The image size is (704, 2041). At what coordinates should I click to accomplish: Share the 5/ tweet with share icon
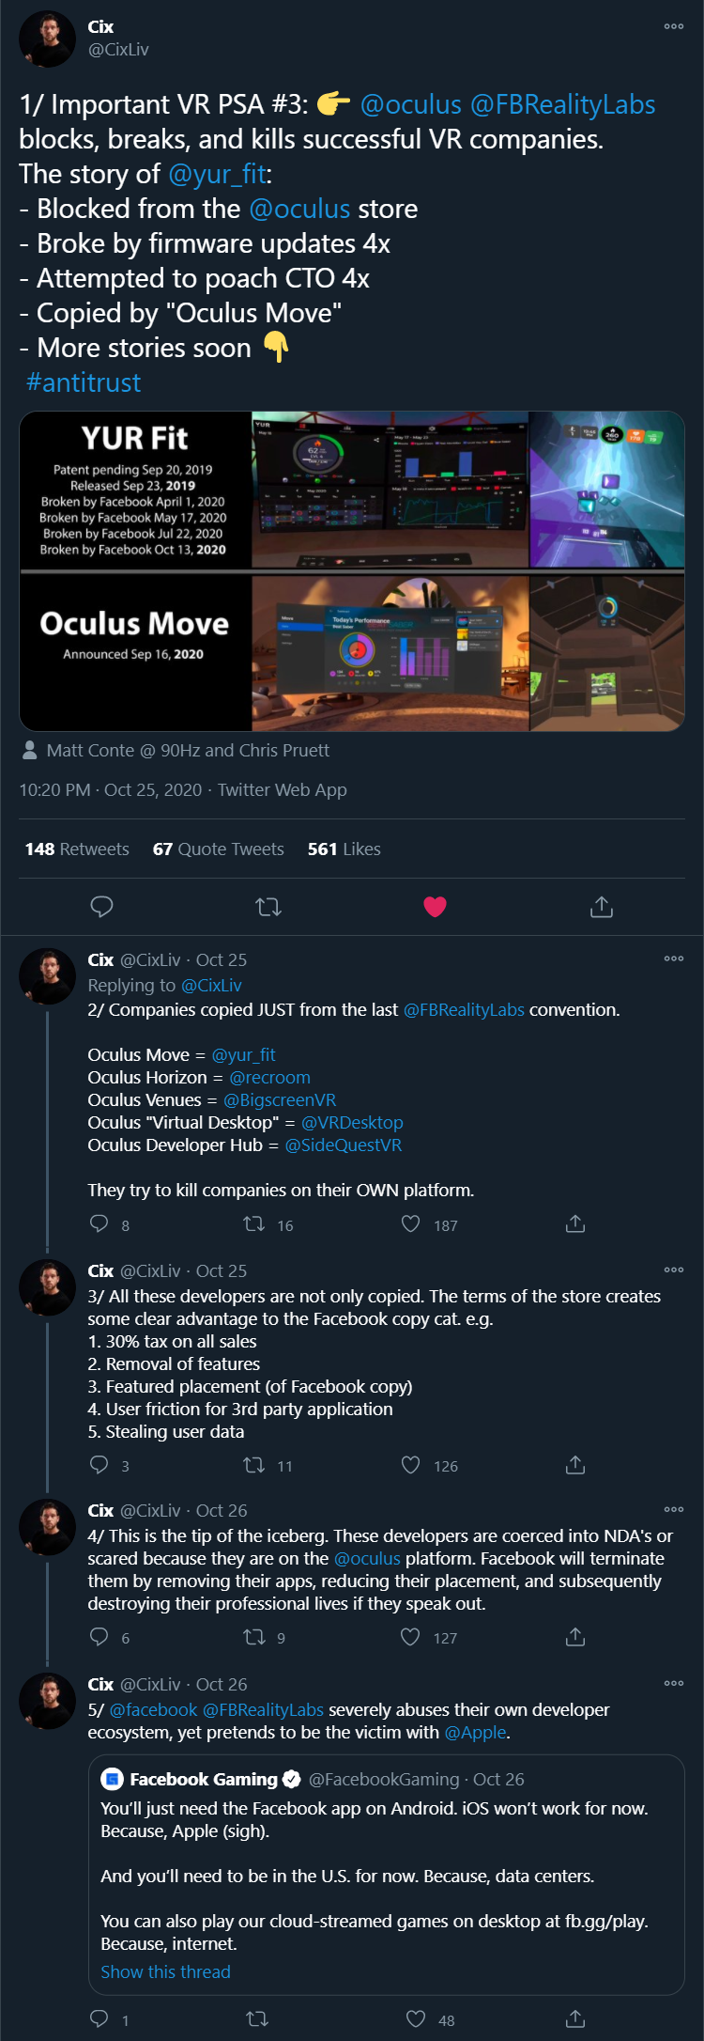point(575,2019)
